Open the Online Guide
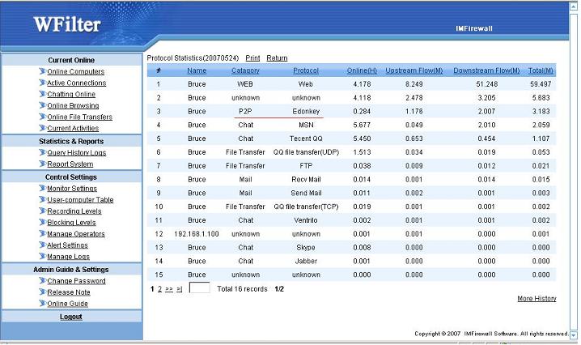The width and height of the screenshot is (581, 345). point(67,304)
